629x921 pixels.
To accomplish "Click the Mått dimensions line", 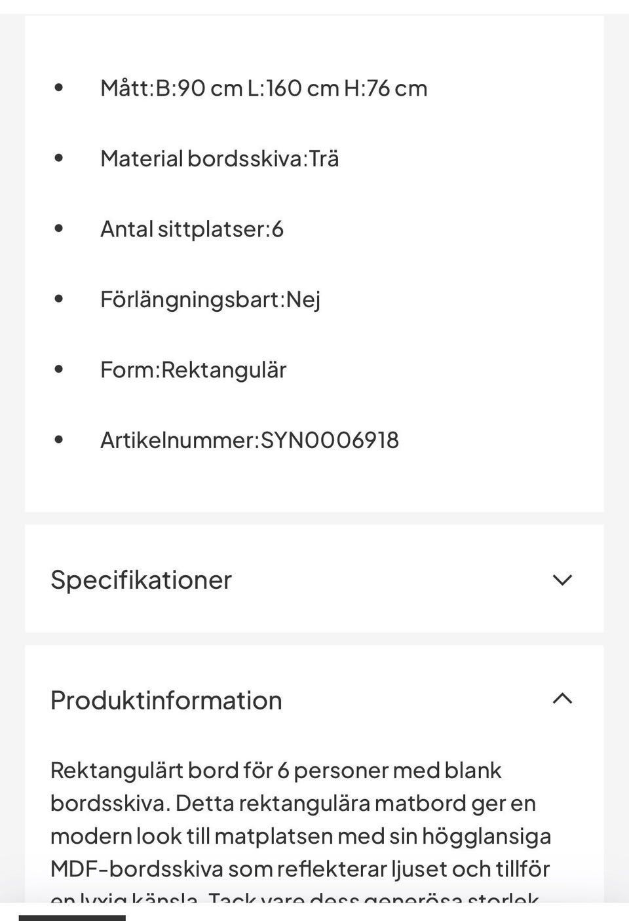I will (263, 88).
